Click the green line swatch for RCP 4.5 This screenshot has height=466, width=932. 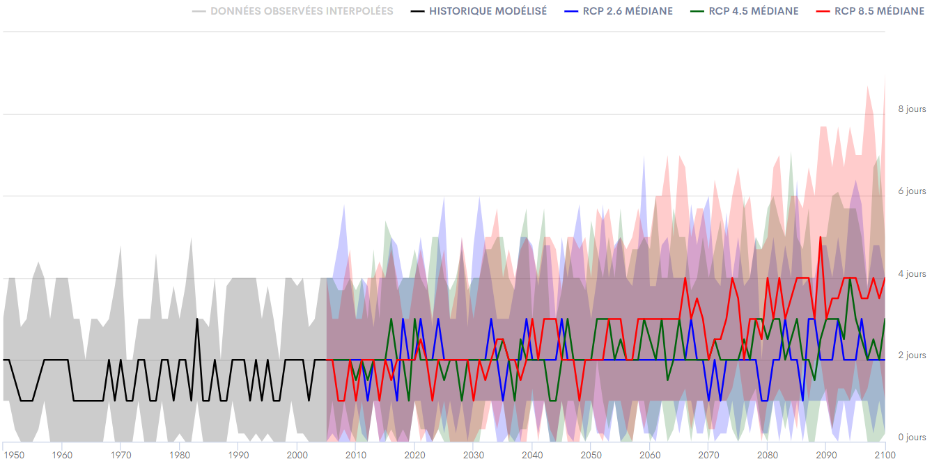(696, 11)
